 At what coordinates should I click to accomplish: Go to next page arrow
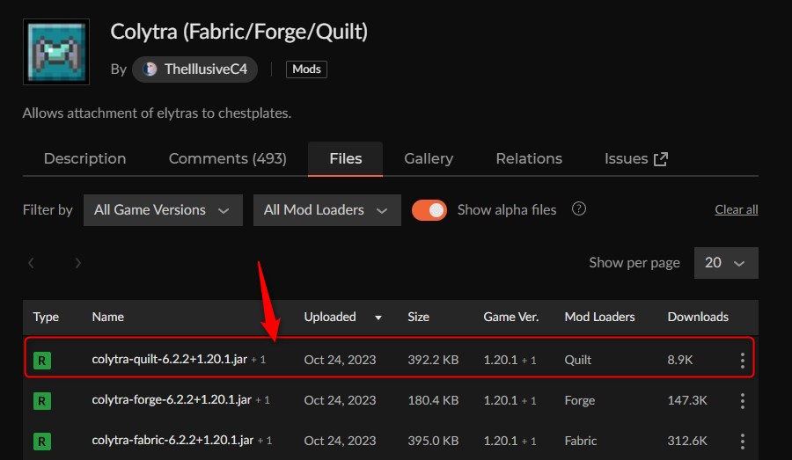[78, 263]
